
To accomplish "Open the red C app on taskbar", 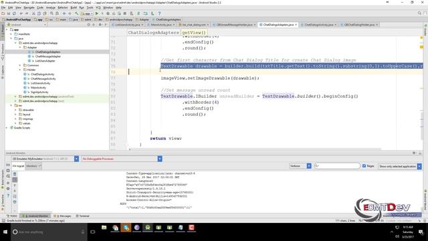I will (x=191, y=228).
